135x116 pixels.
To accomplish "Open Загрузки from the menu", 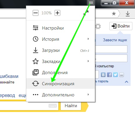I will coord(61,50).
